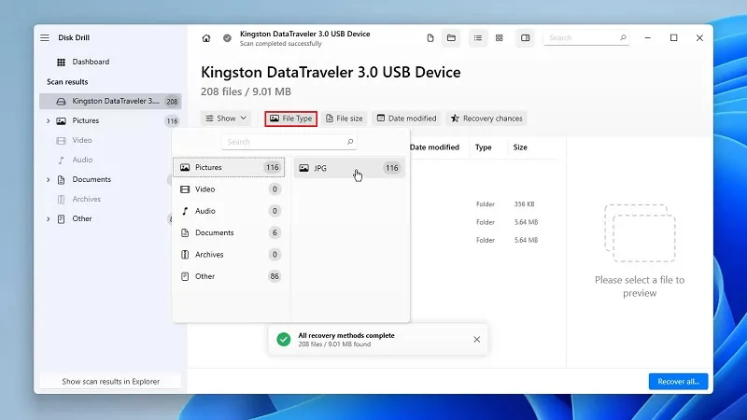Toggle the preview pane icon

[x=525, y=38]
